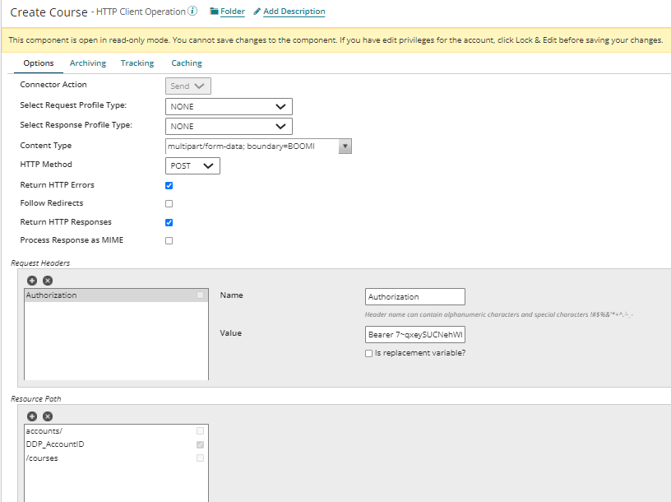Click the Add Description link
The height and width of the screenshot is (502, 671).
pyautogui.click(x=294, y=12)
